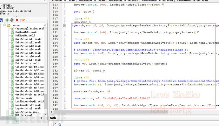The width and height of the screenshot is (219, 126).
Task: Click the rename text-cursor icon
Action: click(12, 20)
